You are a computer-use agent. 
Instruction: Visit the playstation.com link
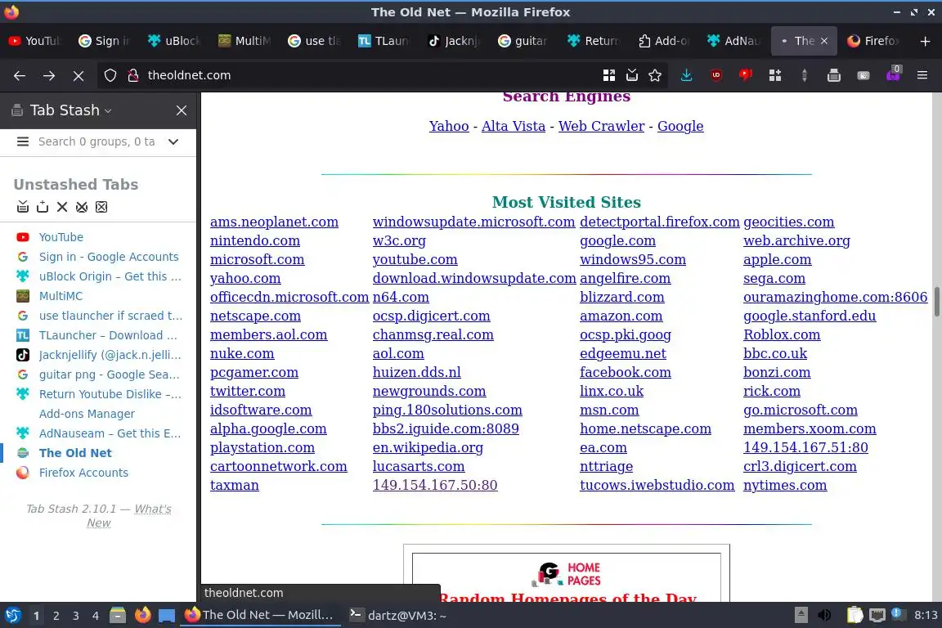(262, 448)
